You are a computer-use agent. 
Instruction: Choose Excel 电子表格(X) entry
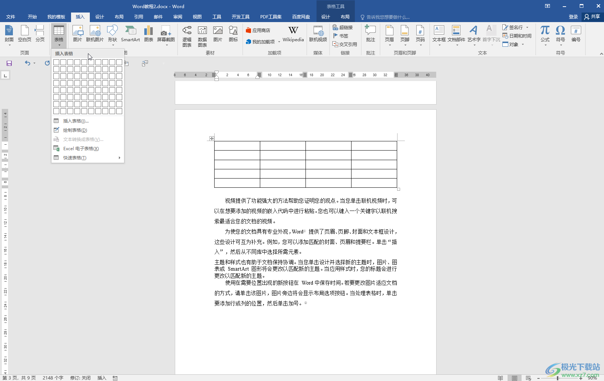88,149
